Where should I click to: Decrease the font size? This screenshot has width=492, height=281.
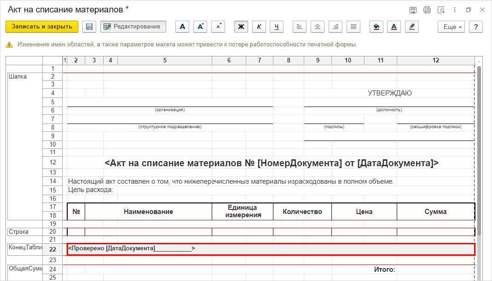tap(219, 27)
